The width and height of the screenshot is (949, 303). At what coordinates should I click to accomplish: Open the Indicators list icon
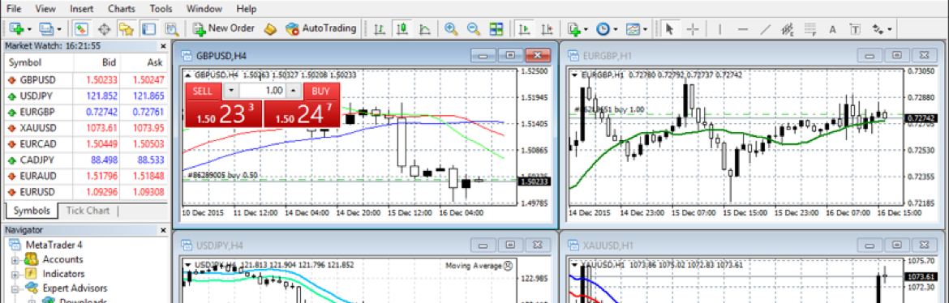tap(574, 28)
